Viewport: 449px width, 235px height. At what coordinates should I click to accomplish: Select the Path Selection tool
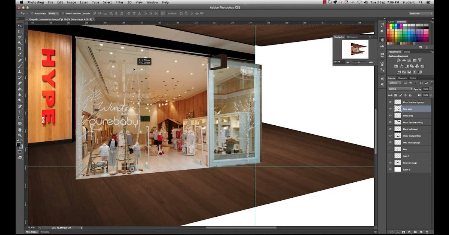pos(20,118)
